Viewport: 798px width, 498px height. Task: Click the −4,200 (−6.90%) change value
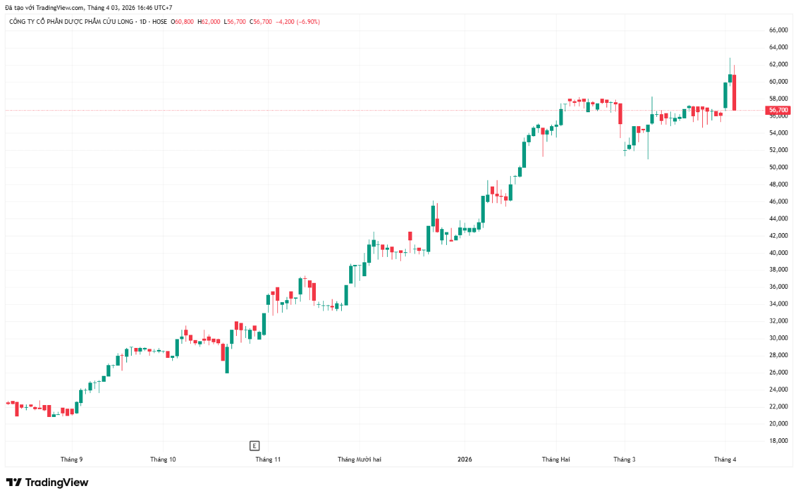point(297,22)
